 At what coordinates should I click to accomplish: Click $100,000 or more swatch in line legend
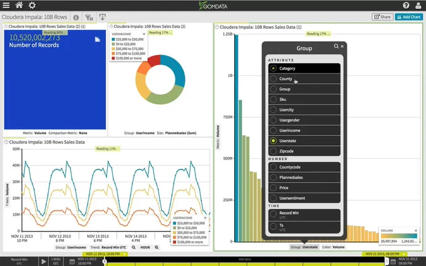pyautogui.click(x=175, y=242)
